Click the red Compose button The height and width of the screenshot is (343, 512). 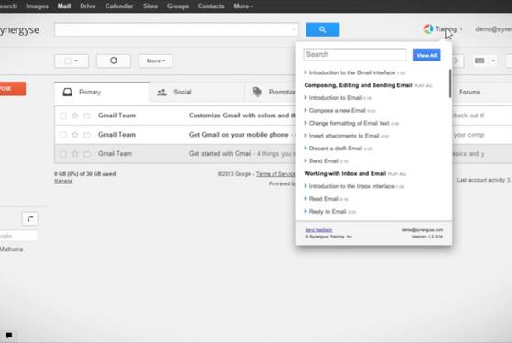click(13, 89)
